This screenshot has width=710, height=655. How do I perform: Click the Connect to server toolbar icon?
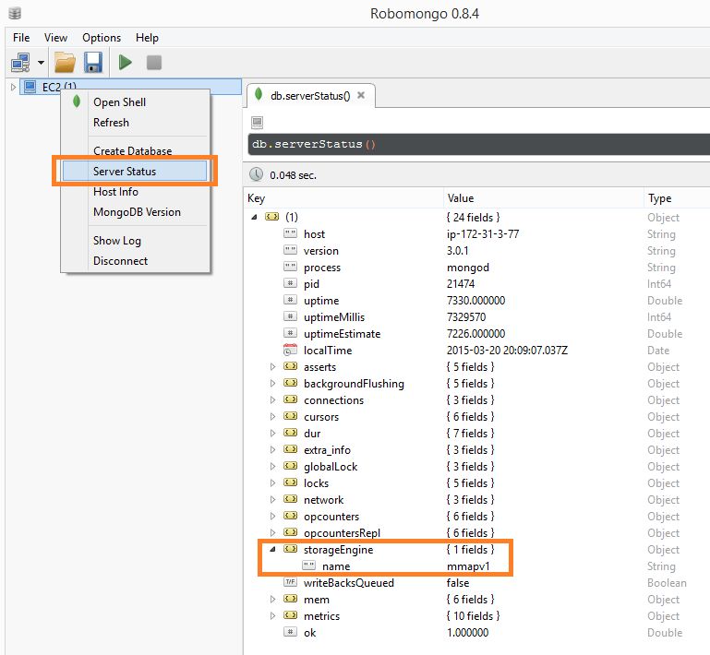click(x=21, y=63)
